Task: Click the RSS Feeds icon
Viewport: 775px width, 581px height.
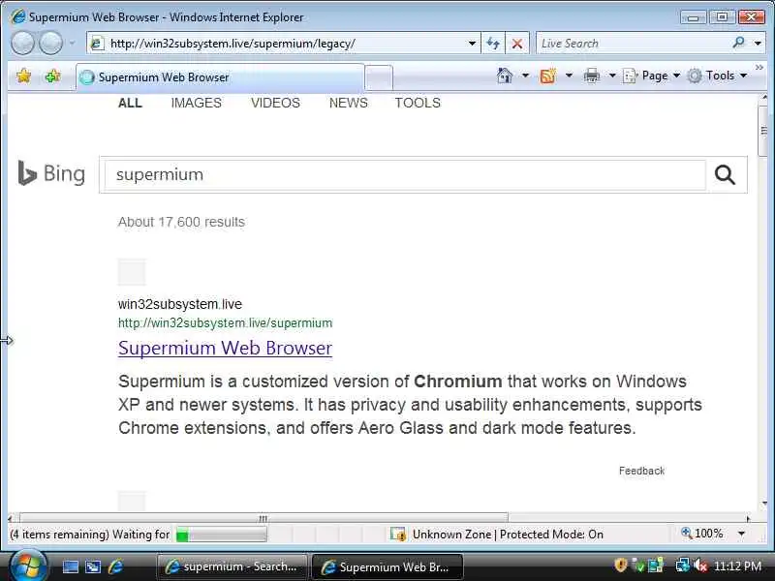Action: click(x=547, y=76)
